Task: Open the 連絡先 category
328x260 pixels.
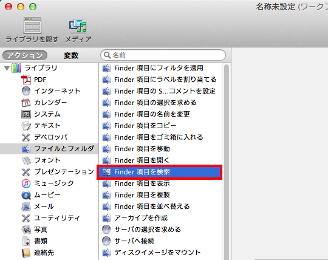Action: pyautogui.click(x=44, y=253)
